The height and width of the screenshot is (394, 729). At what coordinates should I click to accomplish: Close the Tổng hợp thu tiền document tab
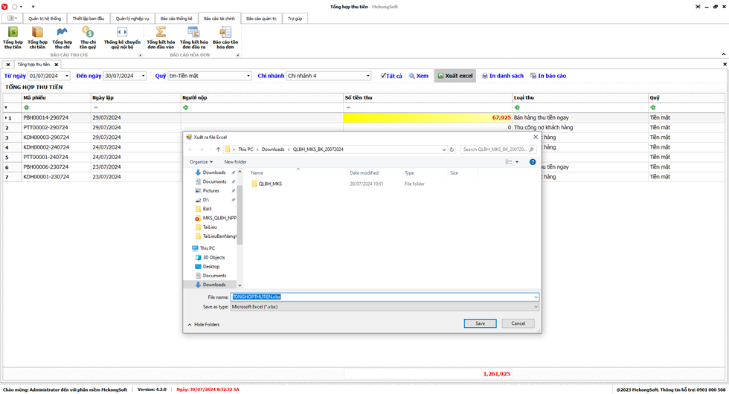coord(57,65)
